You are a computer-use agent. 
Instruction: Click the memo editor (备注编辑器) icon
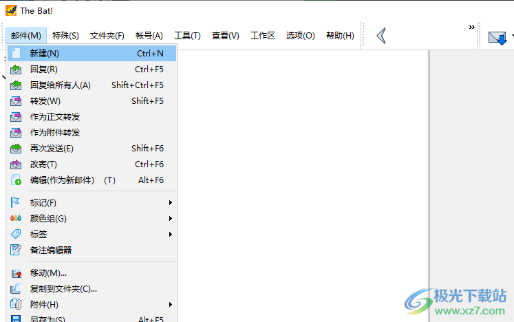[17, 250]
